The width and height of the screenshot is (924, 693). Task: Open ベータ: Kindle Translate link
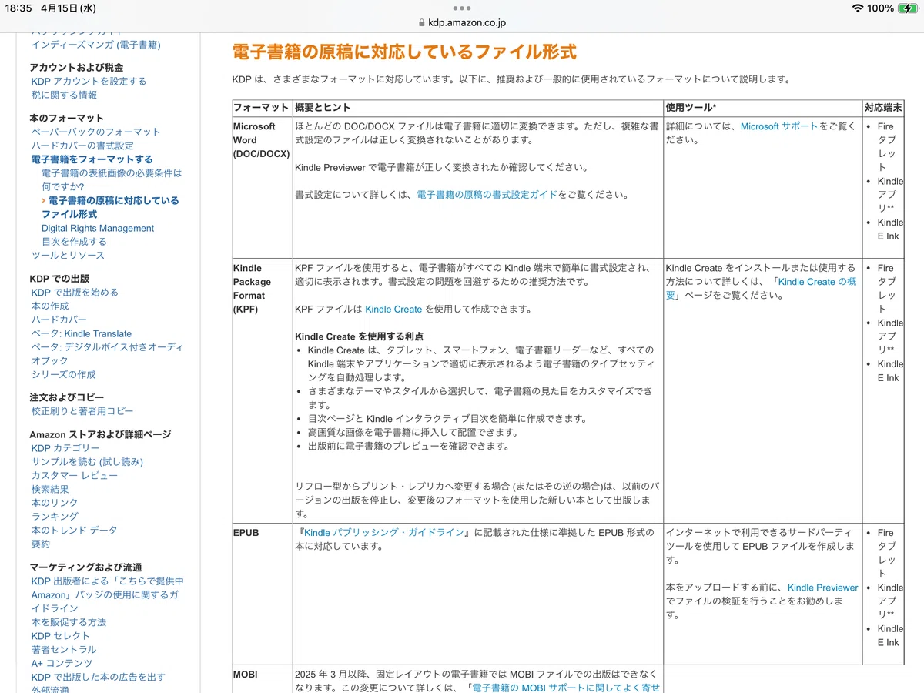pyautogui.click(x=82, y=333)
